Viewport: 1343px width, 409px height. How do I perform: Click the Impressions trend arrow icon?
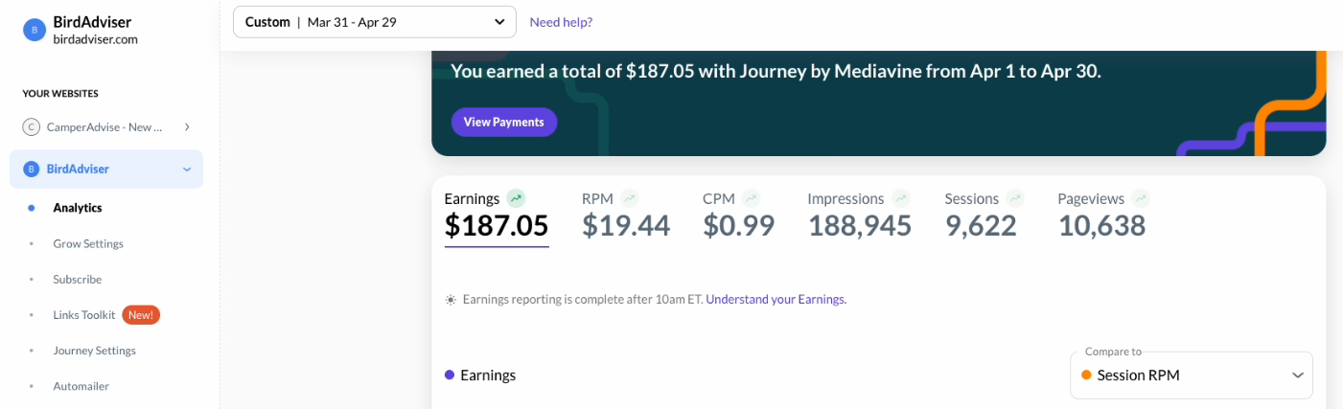[x=900, y=199]
